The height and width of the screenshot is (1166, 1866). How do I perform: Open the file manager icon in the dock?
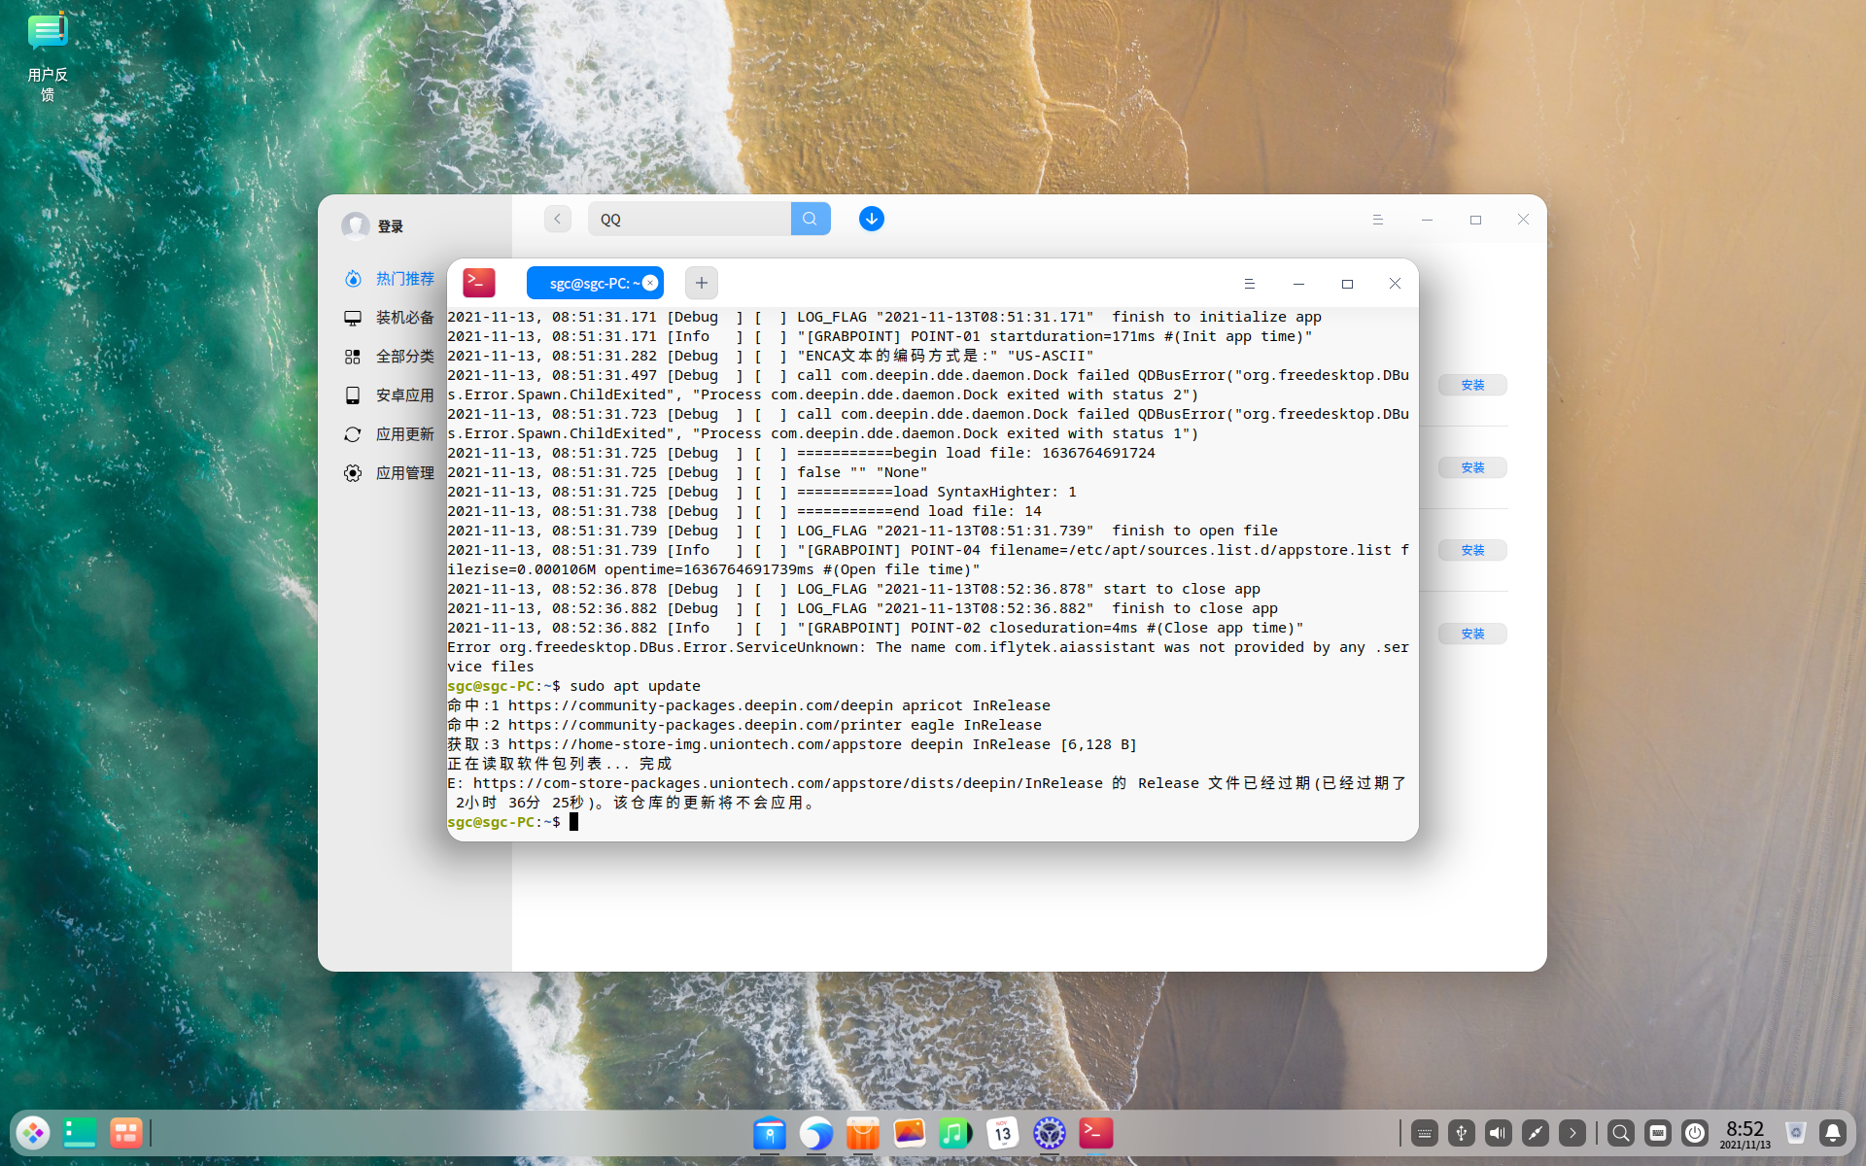pos(770,1133)
